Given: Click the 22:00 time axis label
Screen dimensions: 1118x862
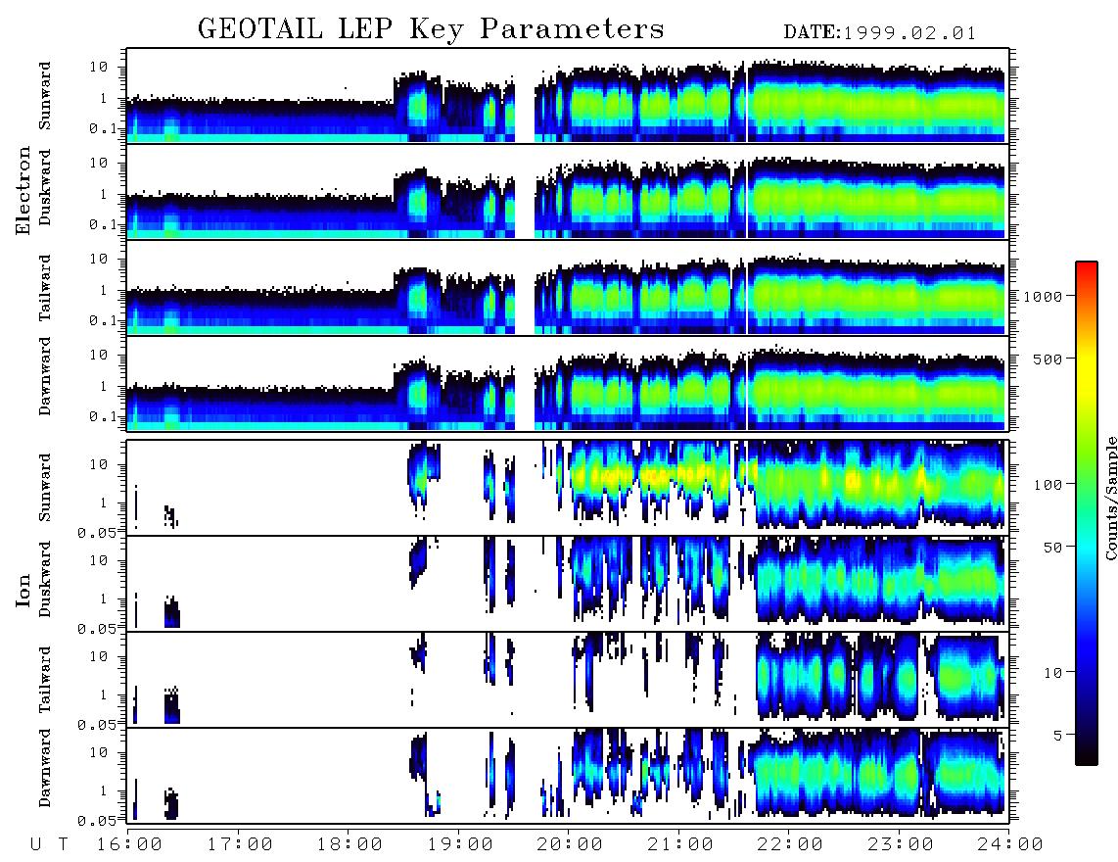Looking at the screenshot, I should tap(791, 844).
